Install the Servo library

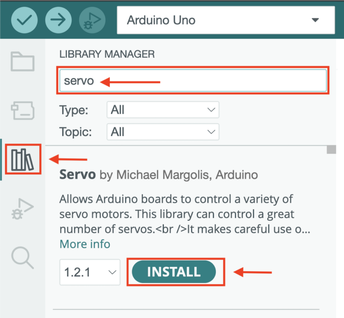tap(174, 272)
